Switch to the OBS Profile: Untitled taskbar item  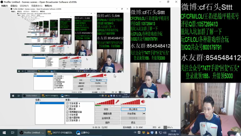click(x=32, y=133)
